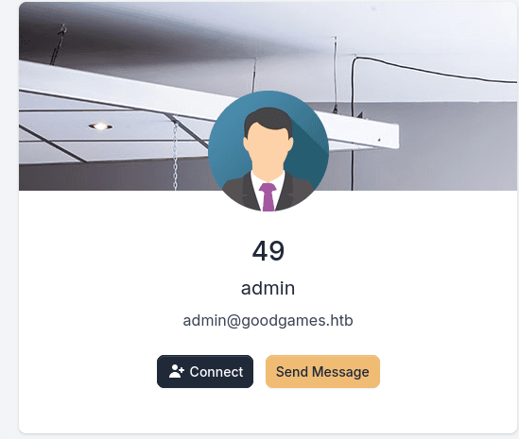Click the purple tie on the avatar

tap(268, 197)
